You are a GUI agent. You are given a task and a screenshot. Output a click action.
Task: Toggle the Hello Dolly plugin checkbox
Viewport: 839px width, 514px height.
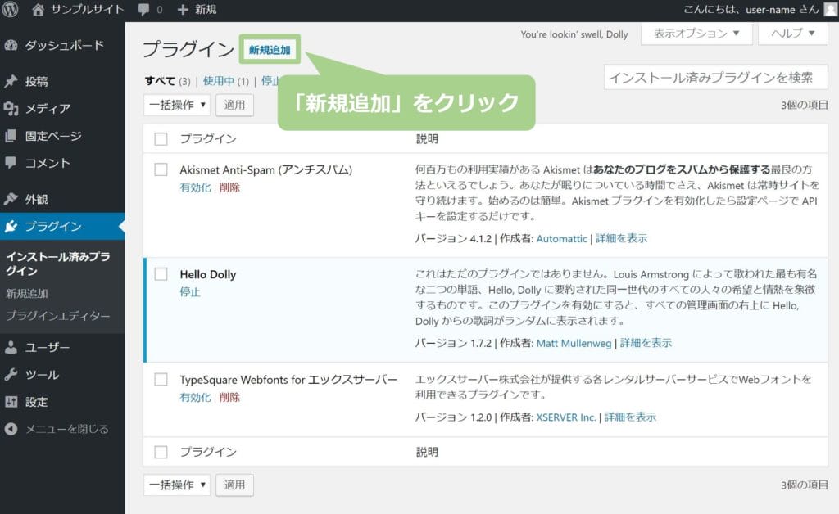click(x=161, y=274)
